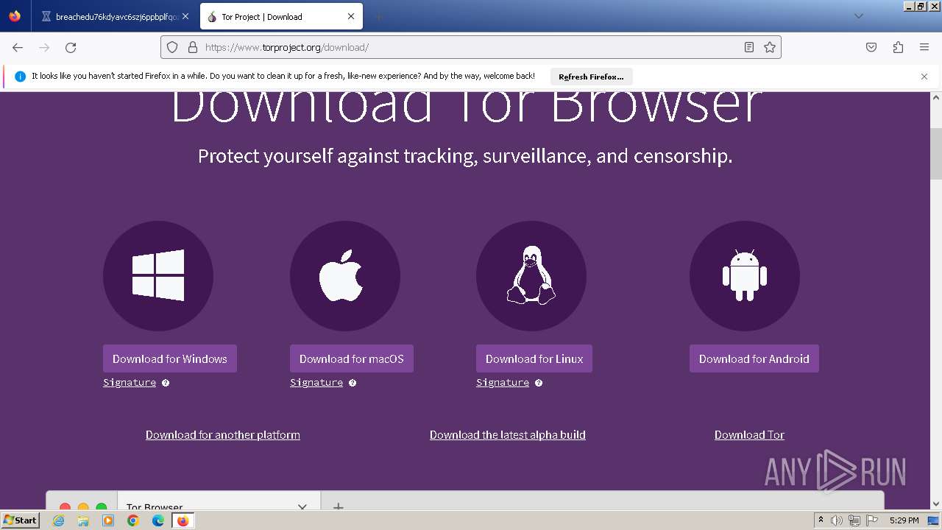Open Edge from the taskbar
The height and width of the screenshot is (530, 942).
point(158,520)
